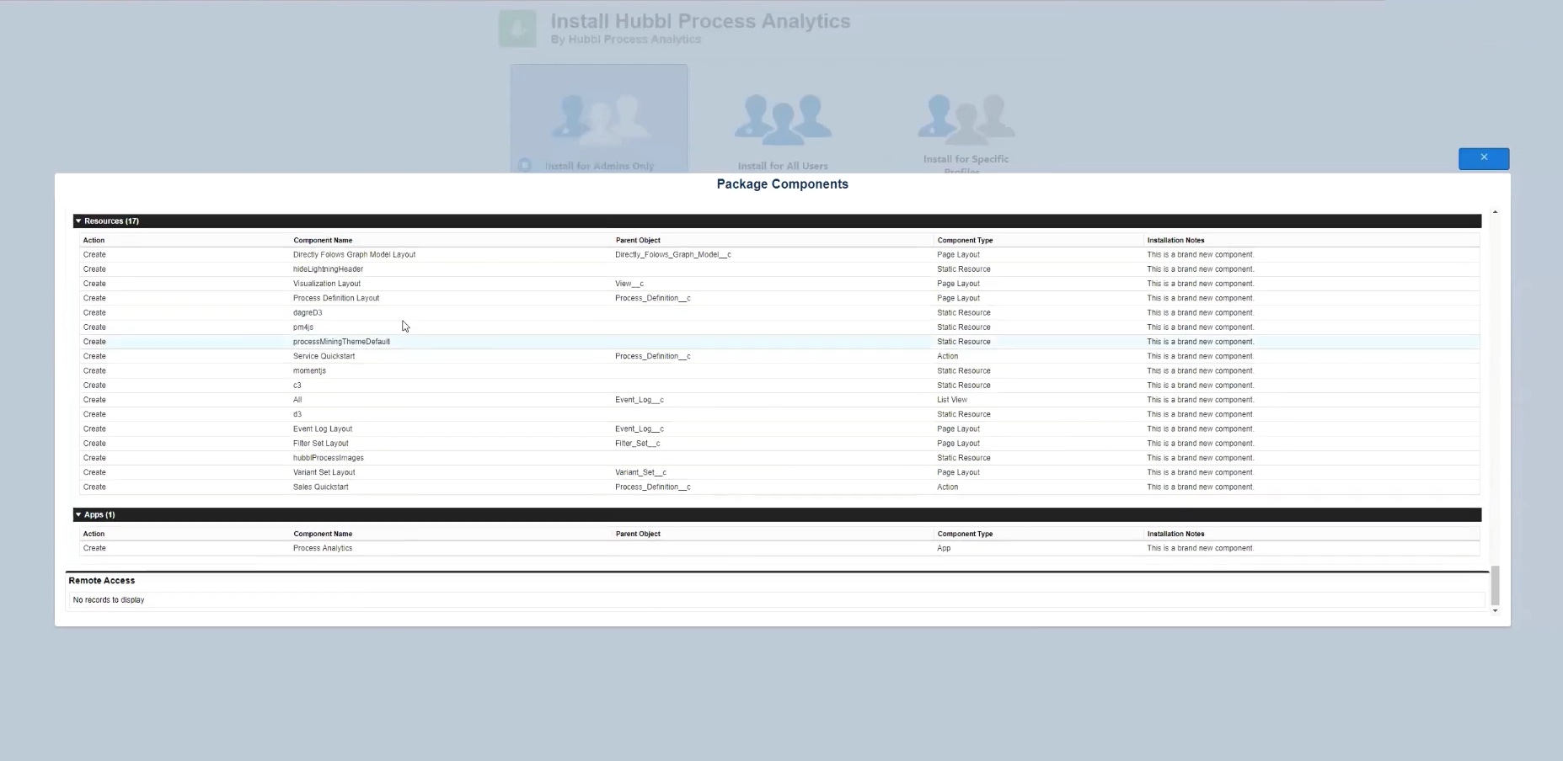
Task: Click Component Type header in Apps table
Action: pos(965,534)
